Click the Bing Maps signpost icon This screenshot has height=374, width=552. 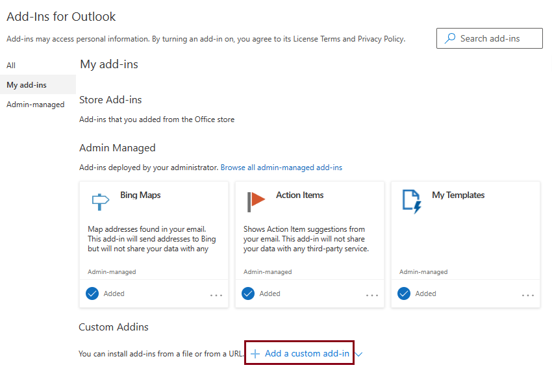click(100, 201)
